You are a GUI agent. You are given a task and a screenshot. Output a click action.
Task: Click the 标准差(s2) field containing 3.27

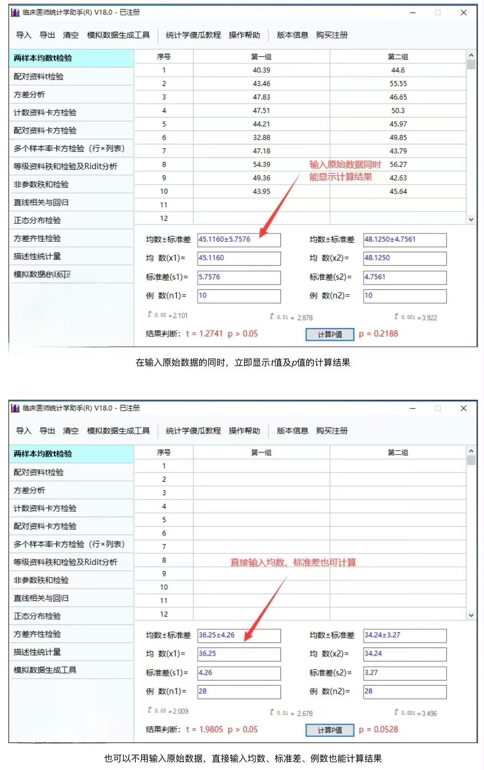[x=405, y=673]
